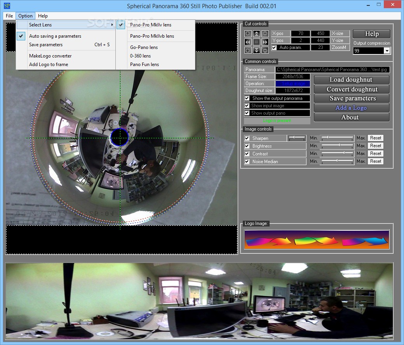Image resolution: width=404 pixels, height=345 pixels.
Task: Choose 0-360 lens
Action: point(155,56)
